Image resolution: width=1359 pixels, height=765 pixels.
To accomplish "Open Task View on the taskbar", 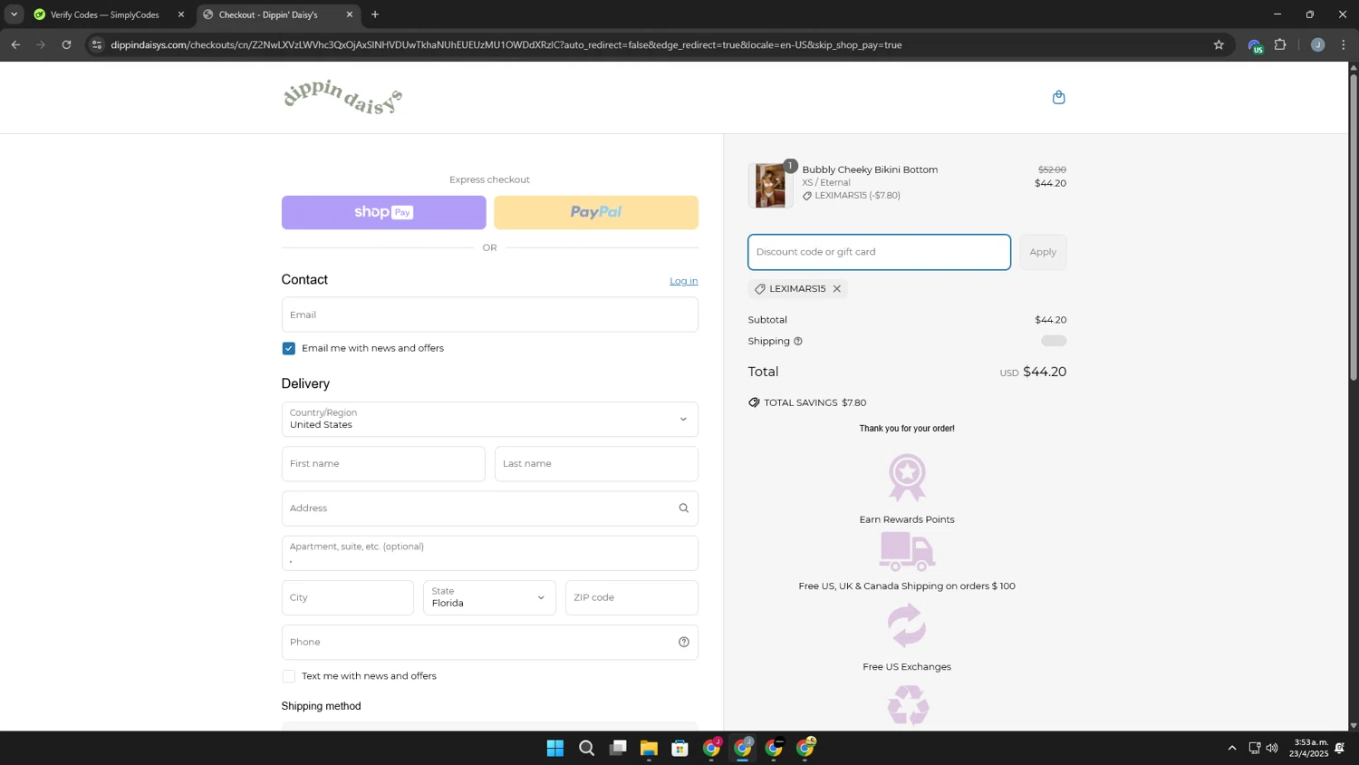I will click(618, 748).
